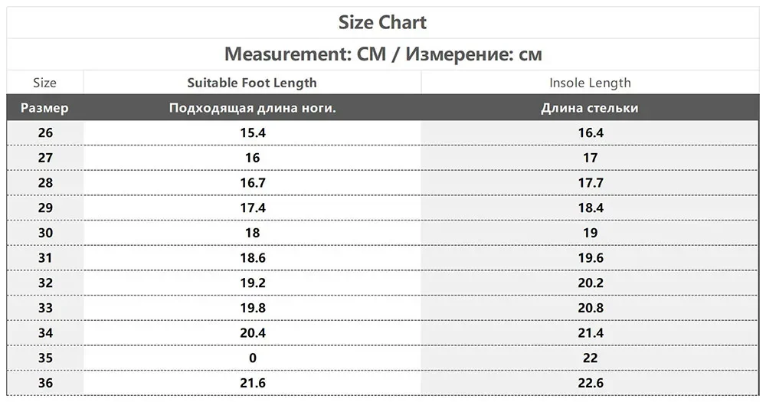The image size is (766, 402).
Task: Click the Длина стельки header cell
Action: (x=590, y=107)
